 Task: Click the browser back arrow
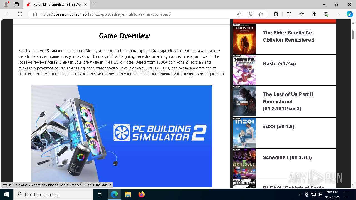[8, 14]
